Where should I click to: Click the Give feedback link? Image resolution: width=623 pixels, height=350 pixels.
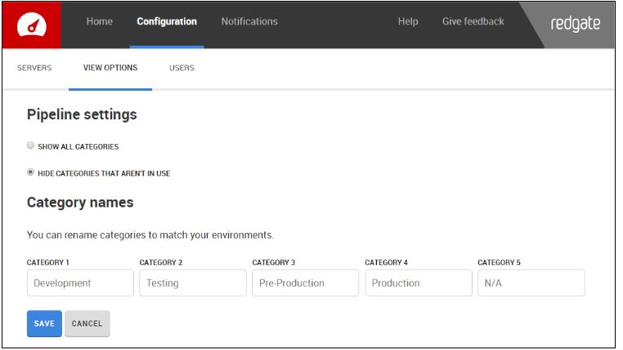[x=473, y=22]
